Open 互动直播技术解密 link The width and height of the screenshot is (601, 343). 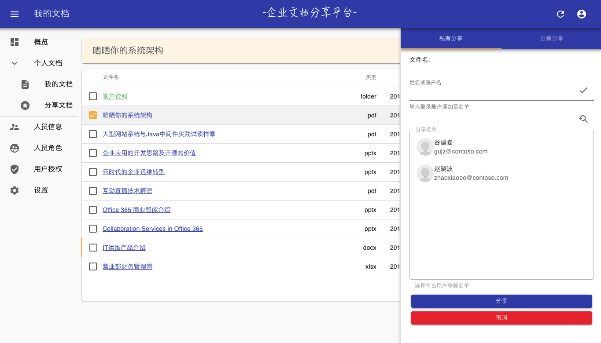pos(127,191)
